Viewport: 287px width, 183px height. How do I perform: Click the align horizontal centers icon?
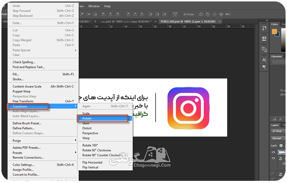coord(110,14)
